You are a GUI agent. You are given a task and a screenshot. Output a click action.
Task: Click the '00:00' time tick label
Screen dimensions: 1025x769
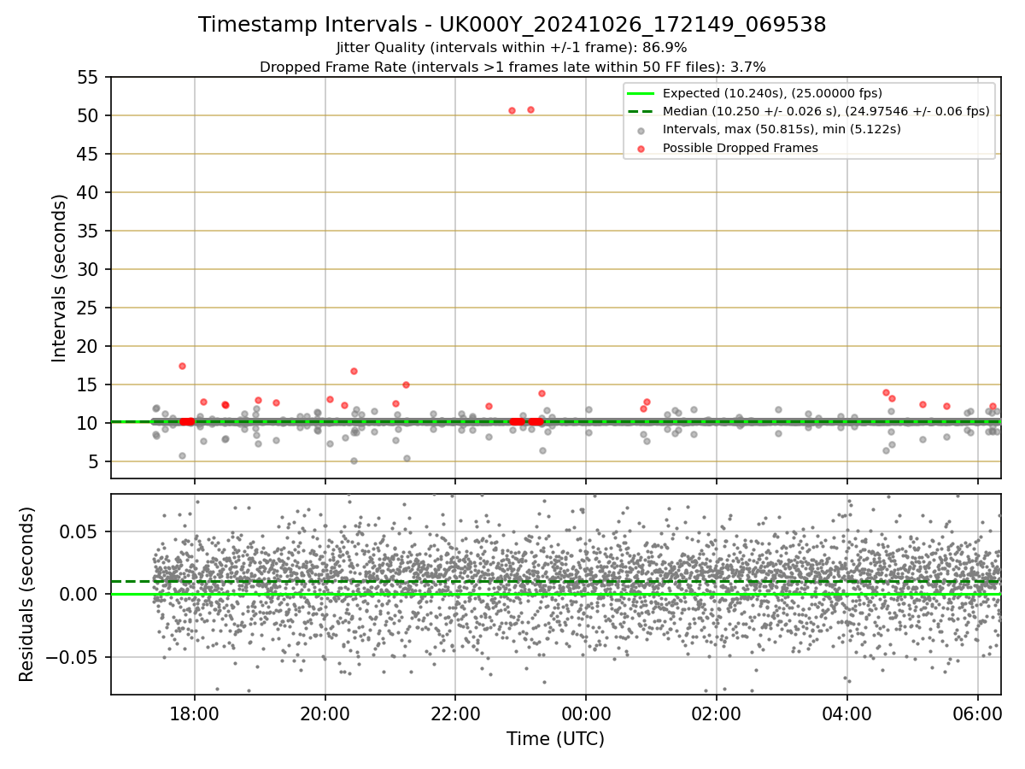(x=586, y=713)
